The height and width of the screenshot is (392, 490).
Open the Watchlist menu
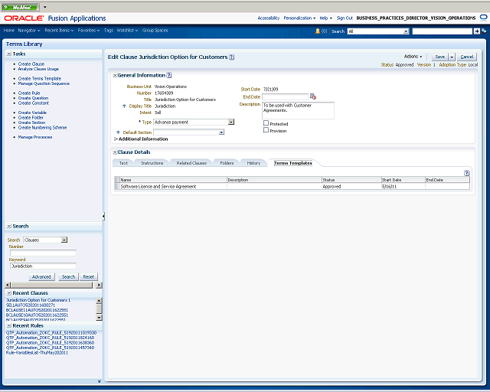point(127,31)
